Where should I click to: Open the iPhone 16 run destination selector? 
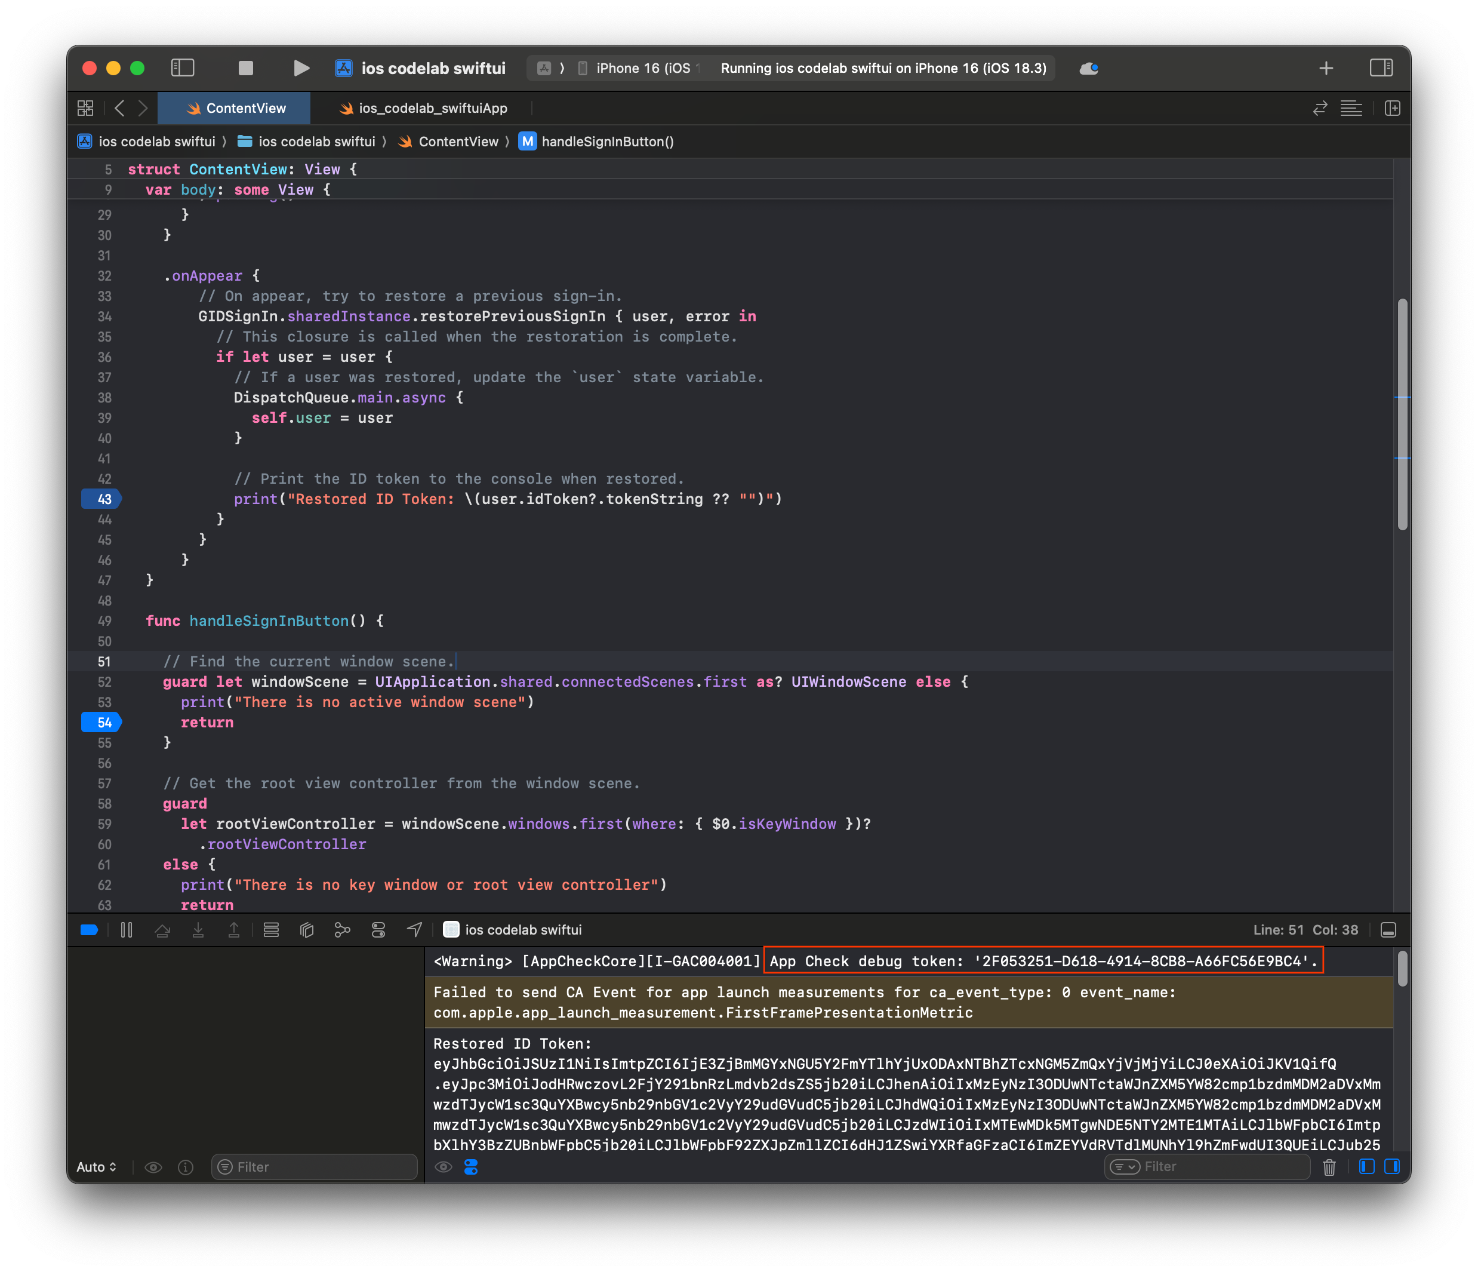[x=639, y=68]
